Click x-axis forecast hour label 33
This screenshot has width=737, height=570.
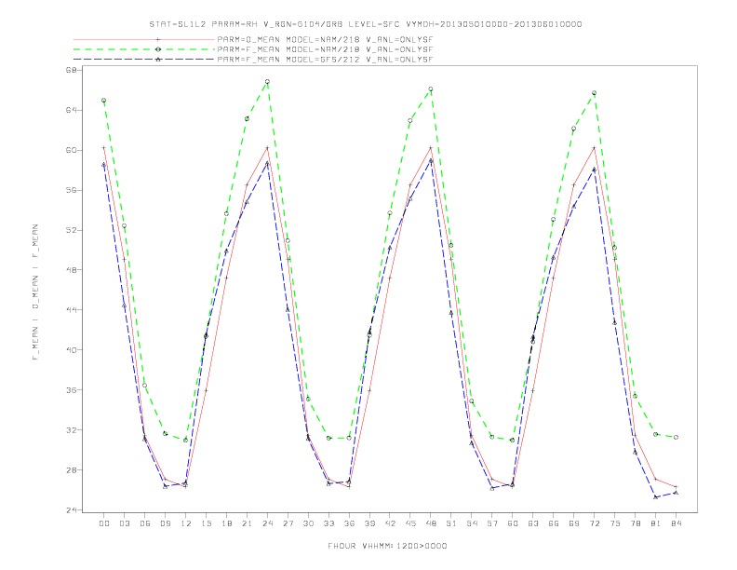pyautogui.click(x=328, y=523)
